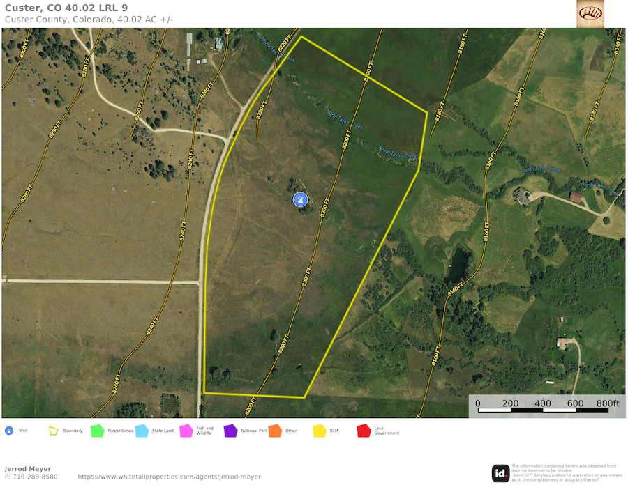
Task: Select the light blue State Land icon
Action: (x=142, y=431)
